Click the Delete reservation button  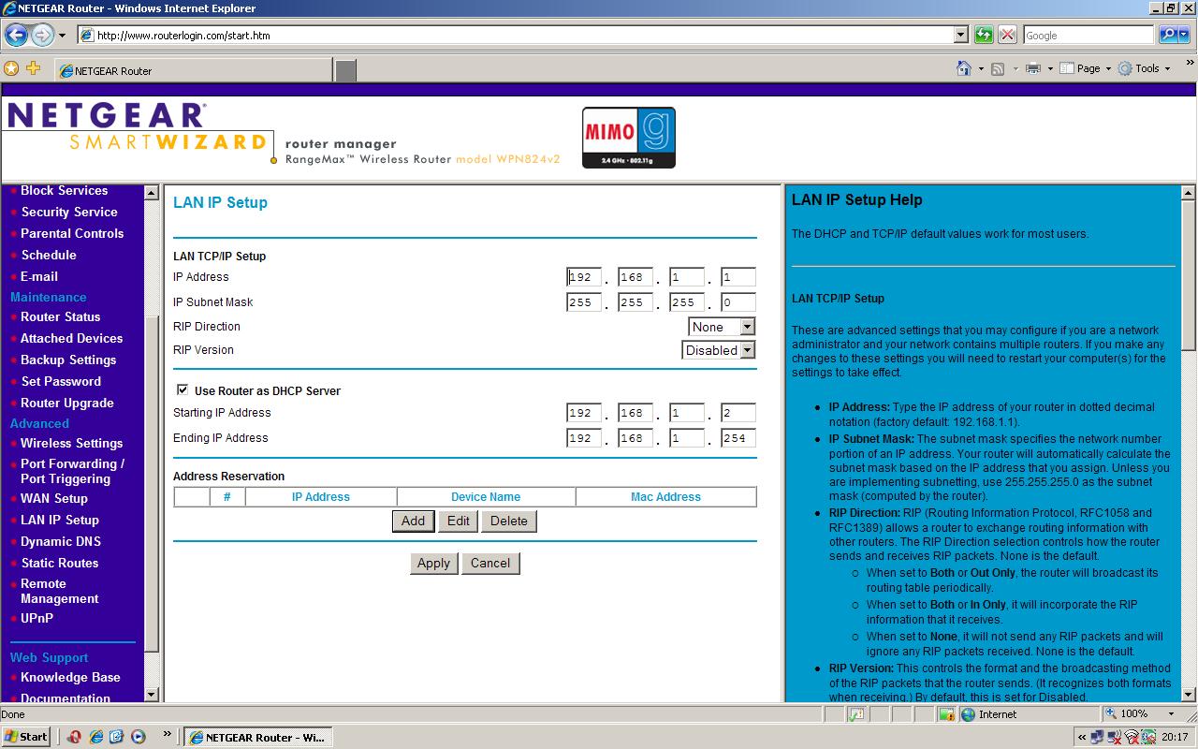point(508,521)
